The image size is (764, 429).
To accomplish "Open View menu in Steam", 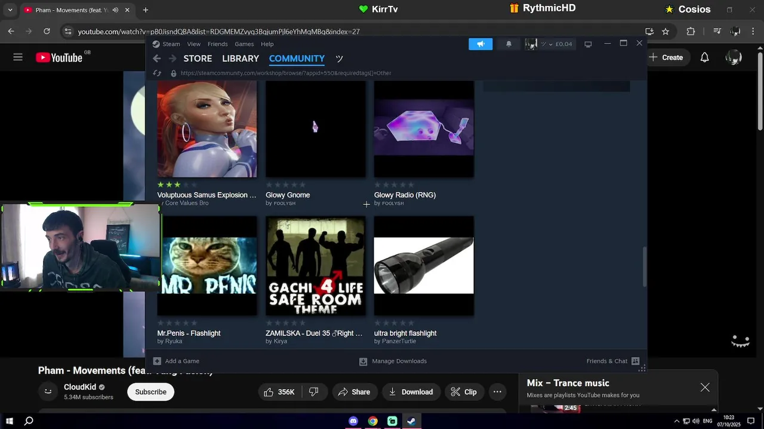I will click(x=194, y=44).
